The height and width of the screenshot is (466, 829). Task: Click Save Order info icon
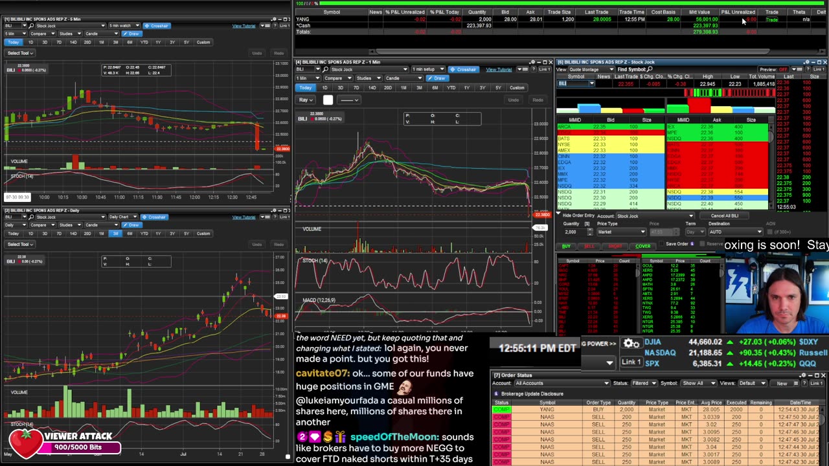click(692, 244)
